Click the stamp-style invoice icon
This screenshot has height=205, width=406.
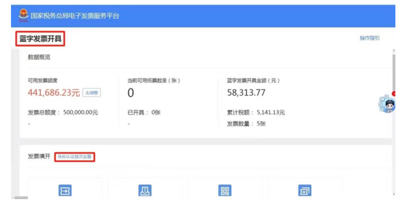pyautogui.click(x=145, y=191)
